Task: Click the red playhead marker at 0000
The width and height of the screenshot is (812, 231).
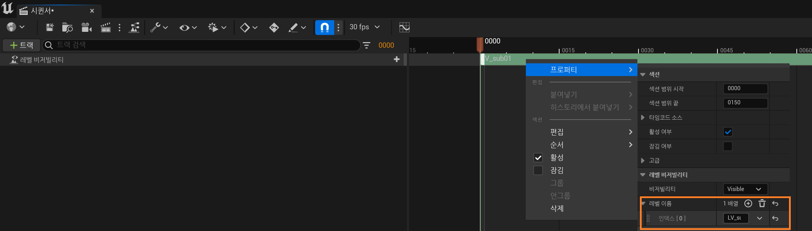Action: (480, 45)
